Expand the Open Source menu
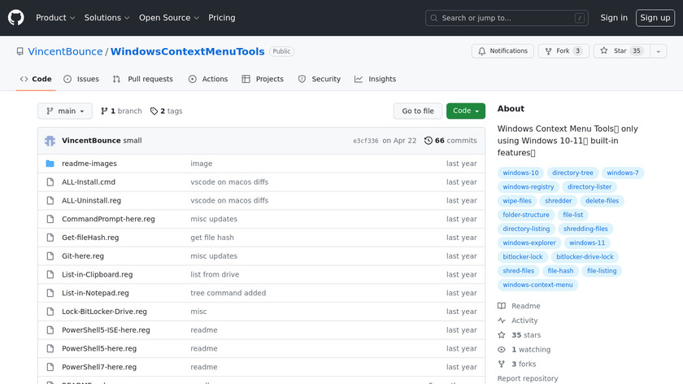 click(169, 18)
